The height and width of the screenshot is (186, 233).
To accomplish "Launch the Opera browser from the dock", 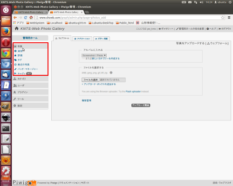I will (x=6, y=42).
